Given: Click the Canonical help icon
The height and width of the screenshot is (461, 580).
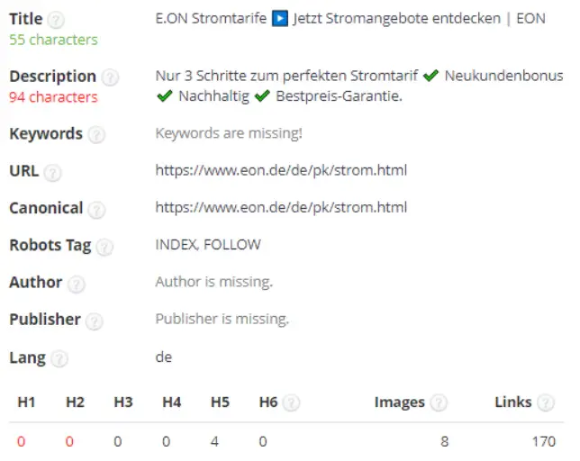Looking at the screenshot, I should click(x=96, y=209).
